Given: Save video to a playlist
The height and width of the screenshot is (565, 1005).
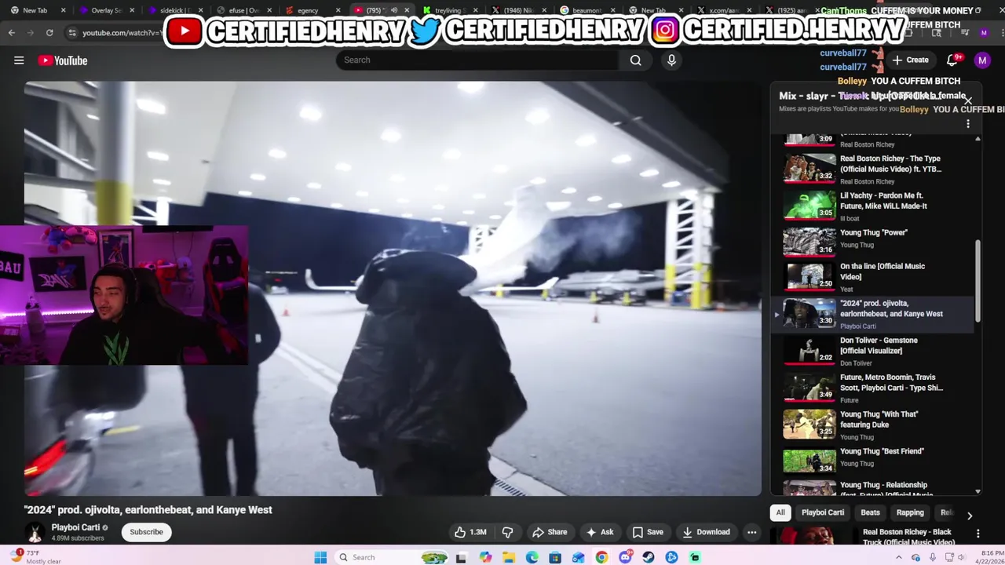Looking at the screenshot, I should (648, 532).
